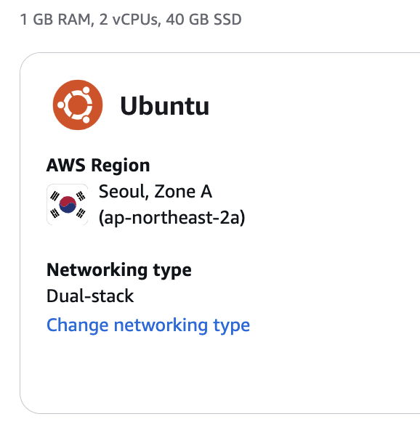The width and height of the screenshot is (420, 443).
Task: Click the white ring inside the Ubuntu logo
Action: (78, 105)
